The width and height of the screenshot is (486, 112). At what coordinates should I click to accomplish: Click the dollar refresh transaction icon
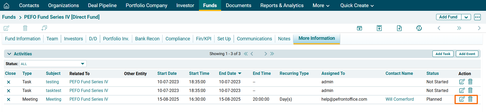click(419, 28)
